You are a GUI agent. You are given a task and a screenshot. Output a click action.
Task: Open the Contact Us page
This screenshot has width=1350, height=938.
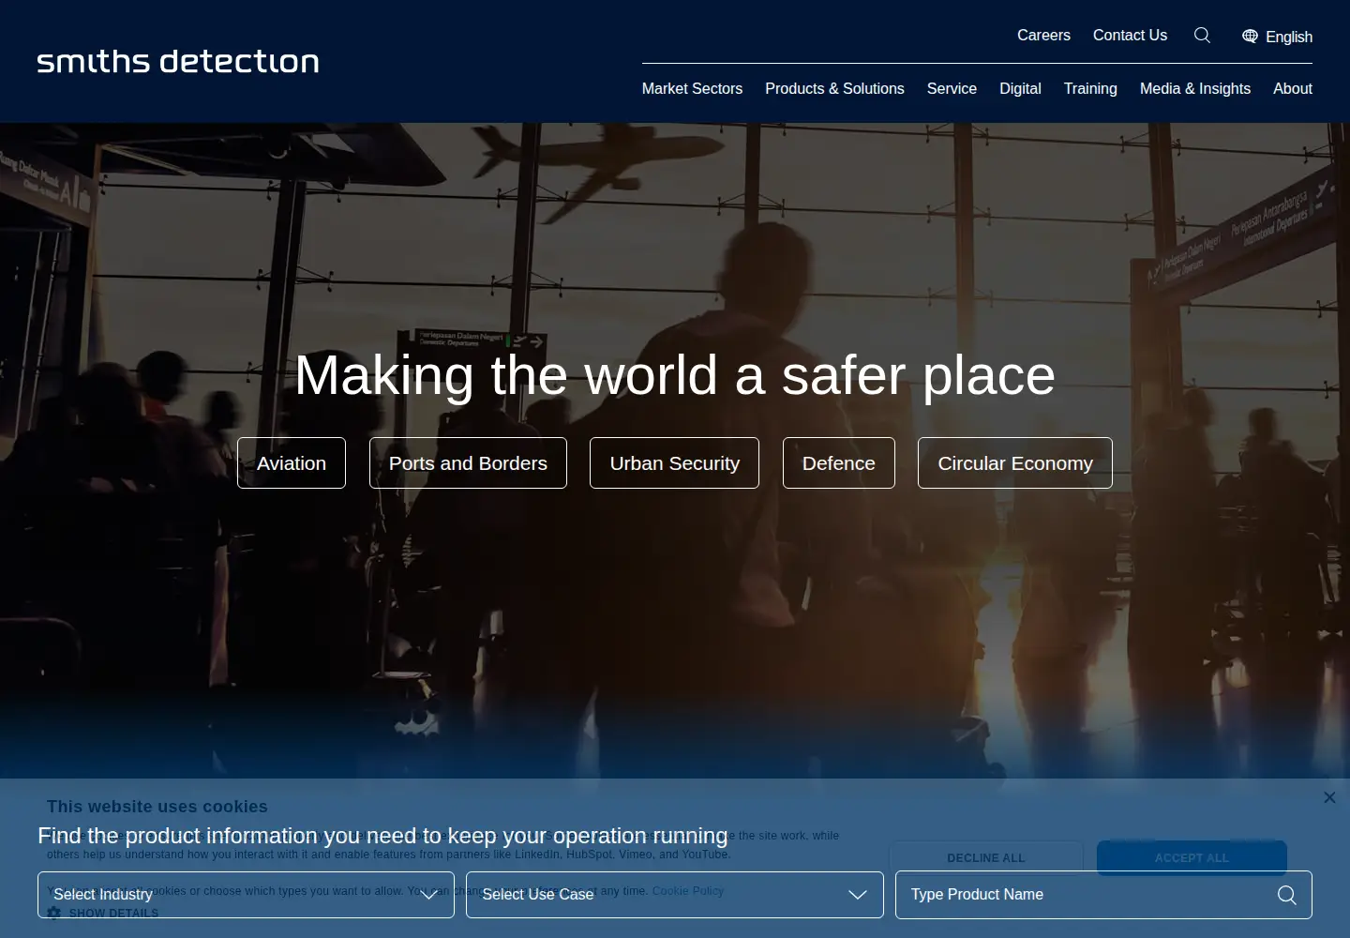coord(1130,35)
